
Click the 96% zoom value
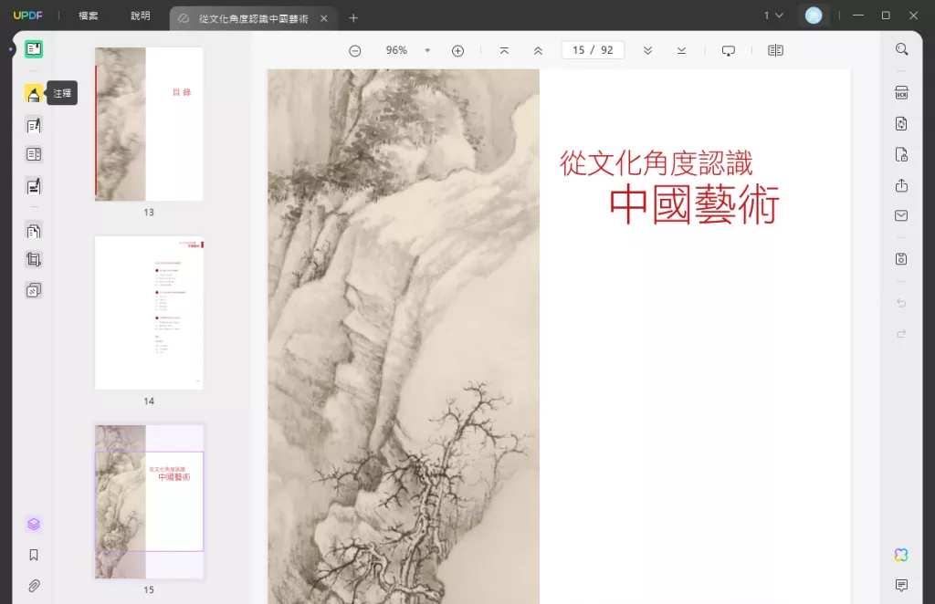tap(396, 50)
